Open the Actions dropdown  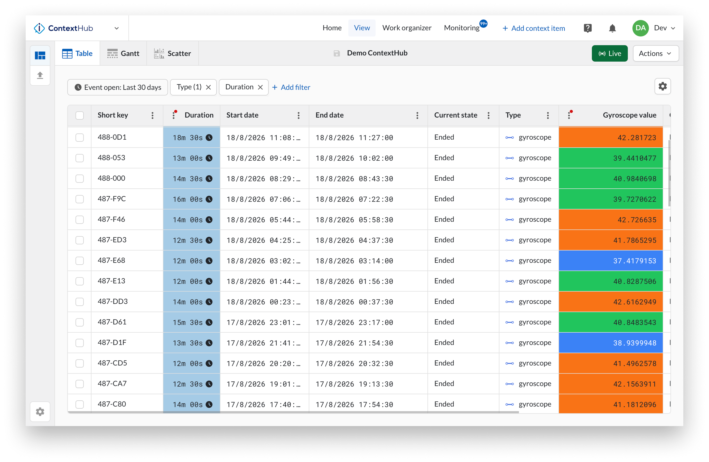(656, 54)
